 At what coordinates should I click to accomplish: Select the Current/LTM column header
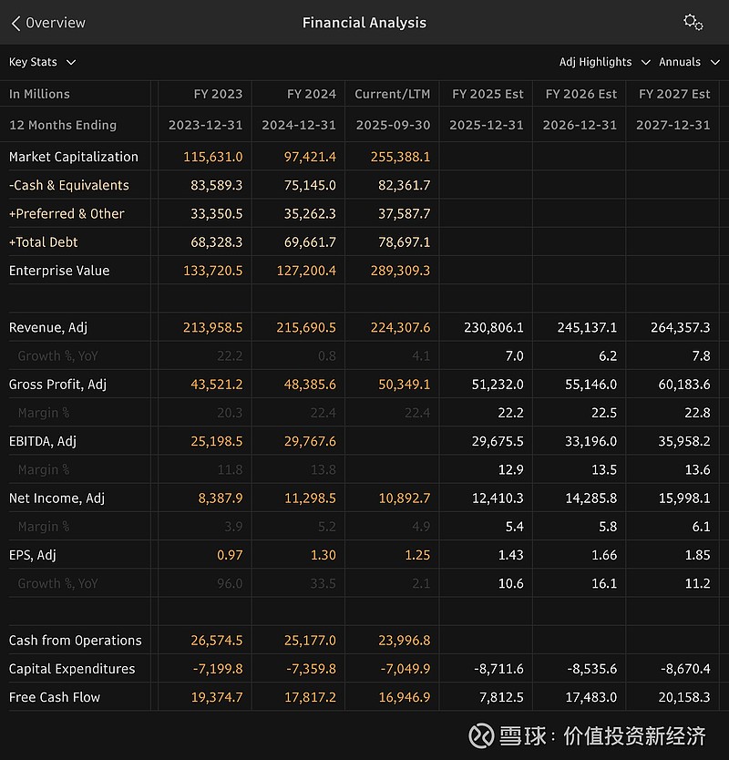tap(392, 94)
